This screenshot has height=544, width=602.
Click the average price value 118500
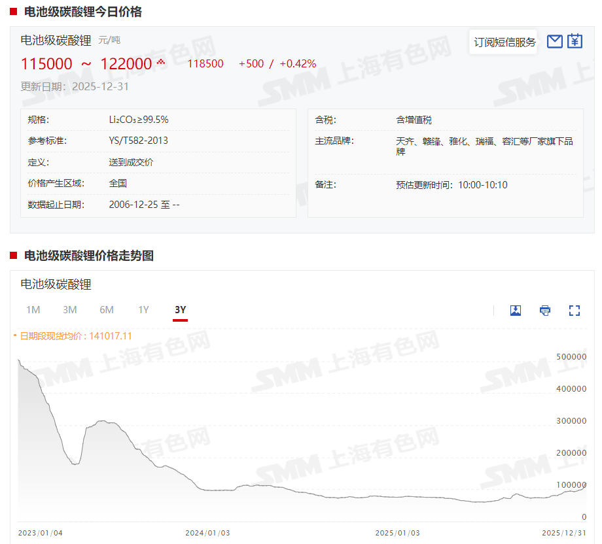[205, 64]
